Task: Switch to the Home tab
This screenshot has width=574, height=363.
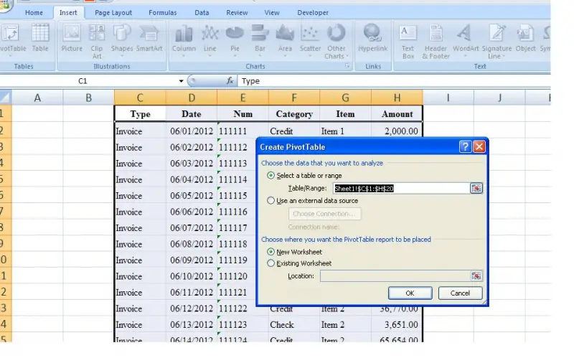Action: point(34,12)
